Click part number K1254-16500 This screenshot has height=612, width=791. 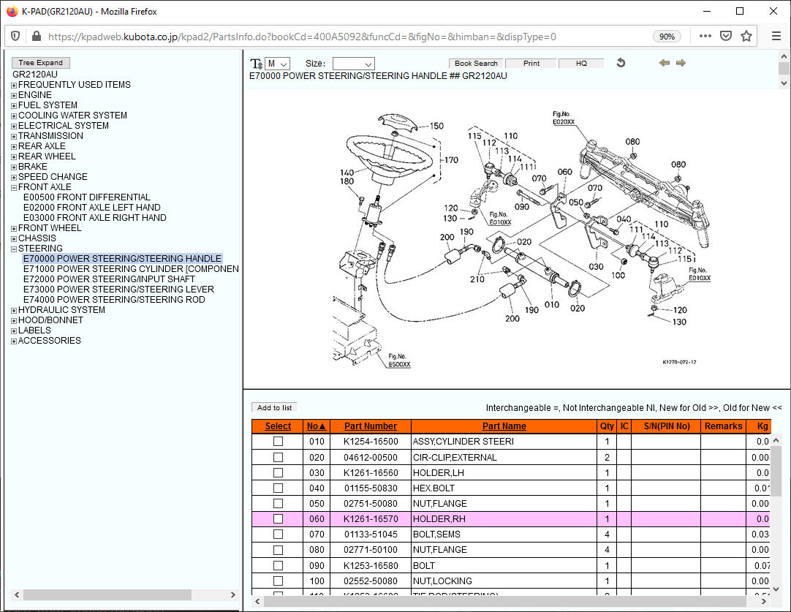click(371, 442)
